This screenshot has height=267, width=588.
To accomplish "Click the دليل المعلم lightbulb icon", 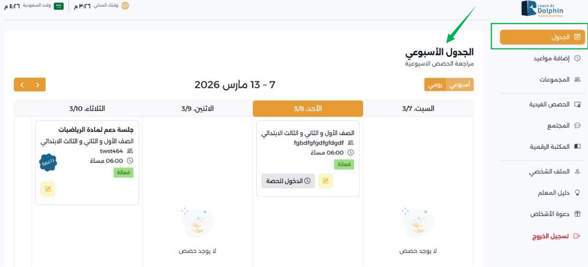I will pyautogui.click(x=577, y=193).
